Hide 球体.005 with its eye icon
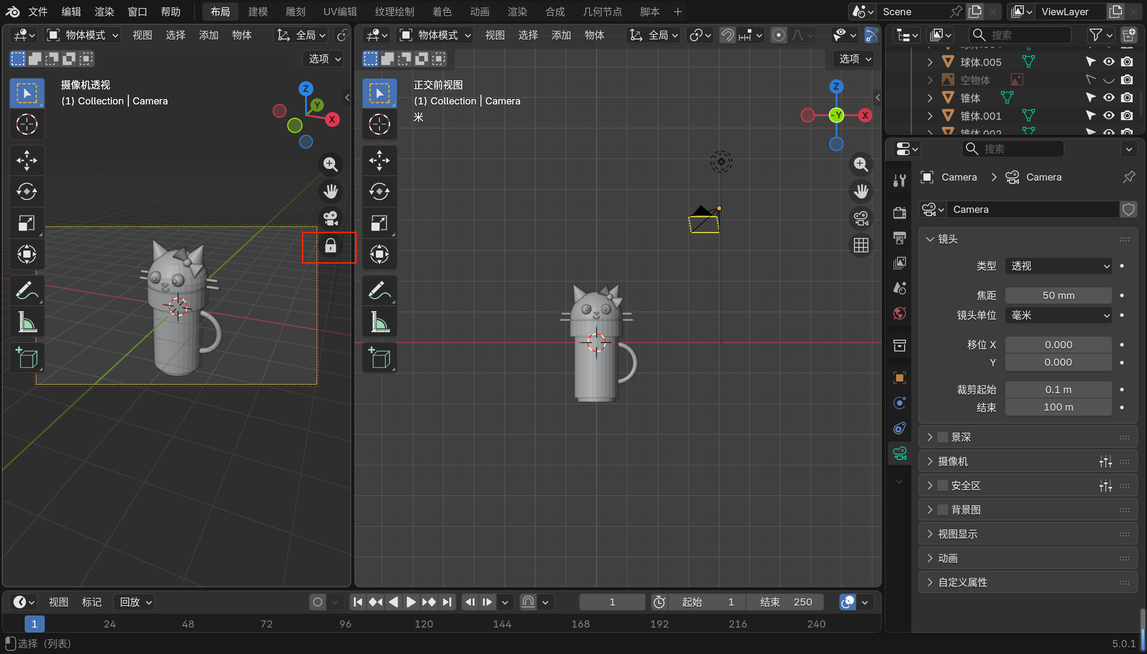 coord(1108,62)
